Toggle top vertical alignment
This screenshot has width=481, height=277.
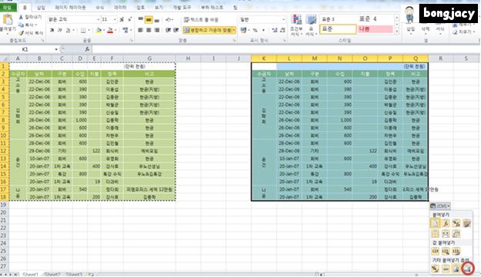(x=140, y=19)
